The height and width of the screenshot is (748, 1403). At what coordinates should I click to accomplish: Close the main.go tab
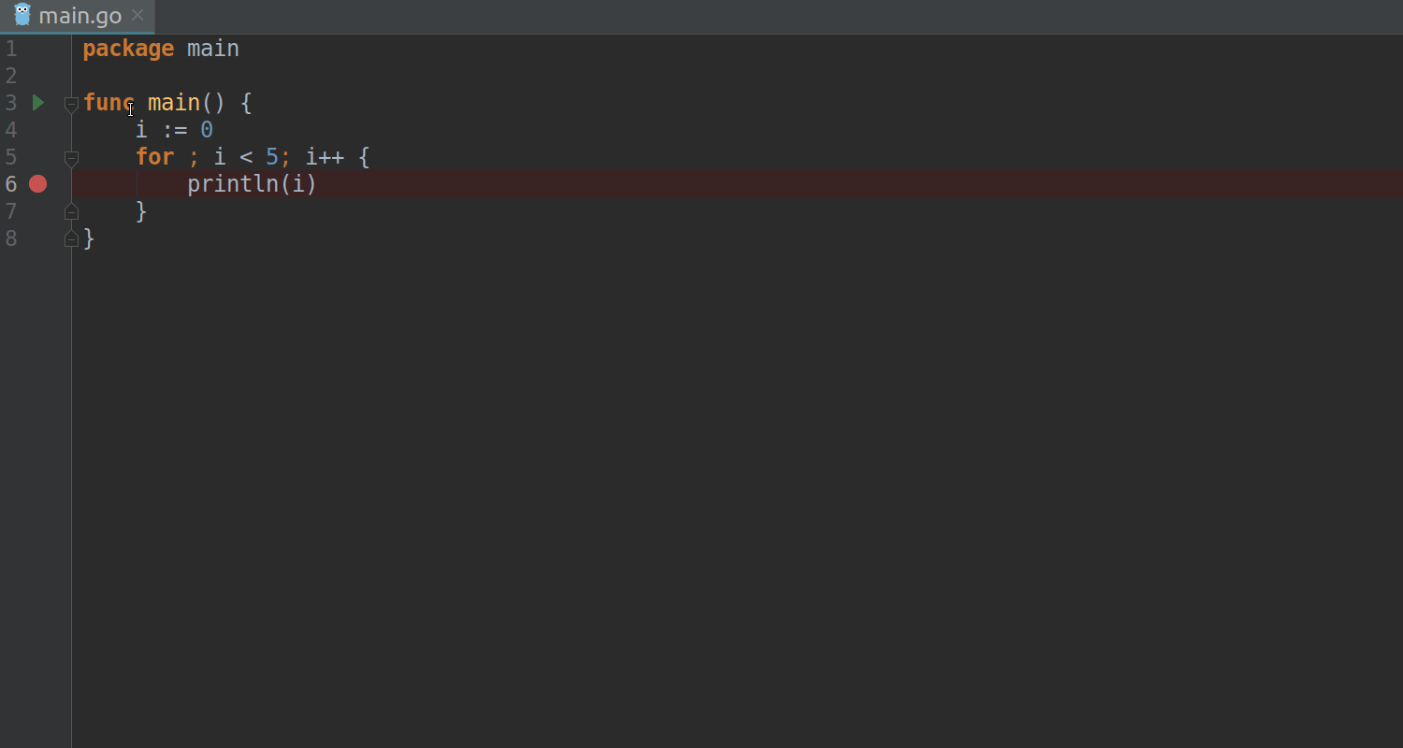point(137,15)
